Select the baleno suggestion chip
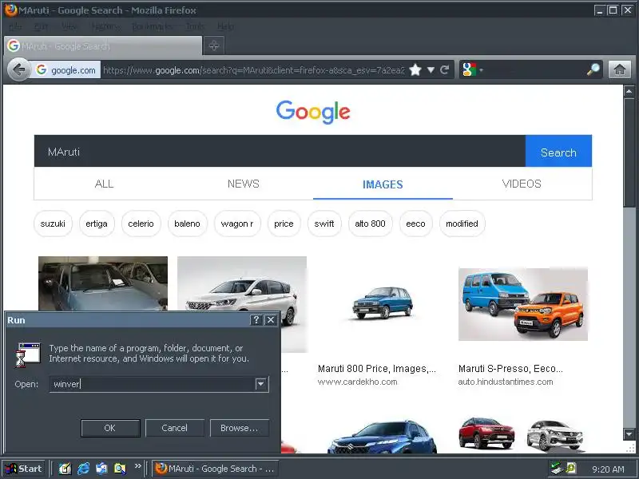This screenshot has width=639, height=479. (x=188, y=224)
